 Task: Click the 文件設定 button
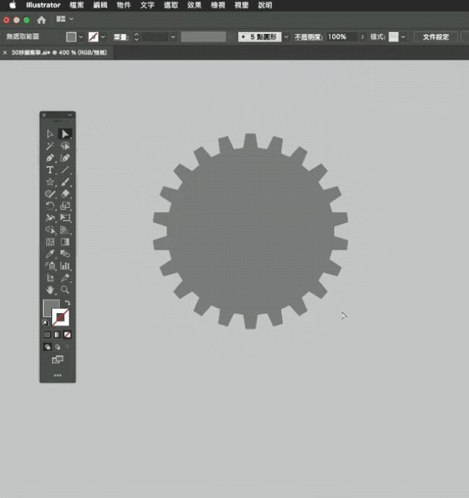[435, 36]
